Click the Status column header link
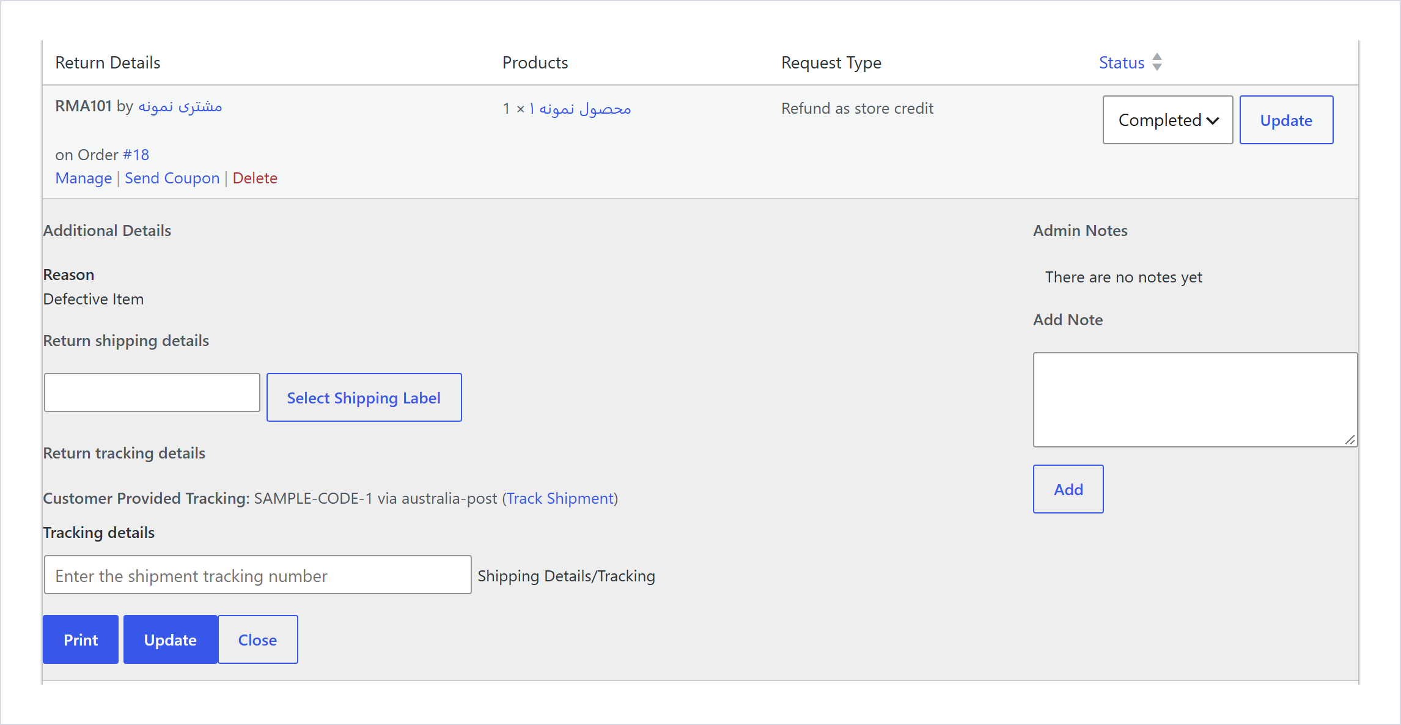Viewport: 1401px width, 725px height. tap(1122, 62)
